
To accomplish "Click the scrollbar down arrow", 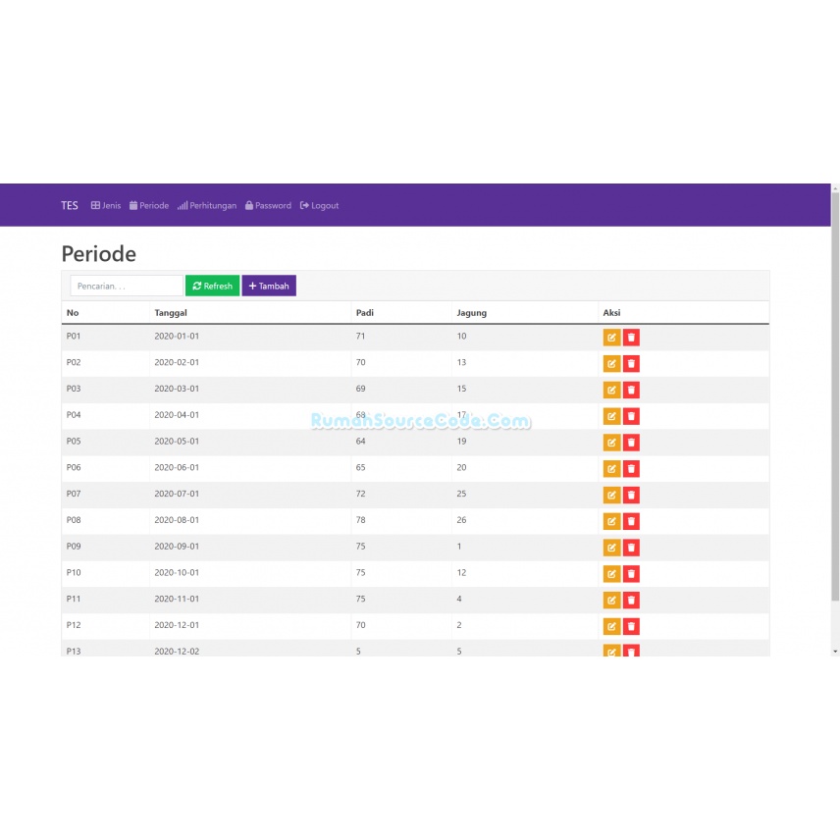I will point(835,652).
